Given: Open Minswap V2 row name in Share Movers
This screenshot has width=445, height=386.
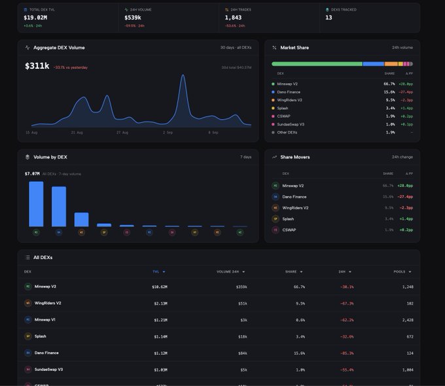Looking at the screenshot, I should click(293, 186).
